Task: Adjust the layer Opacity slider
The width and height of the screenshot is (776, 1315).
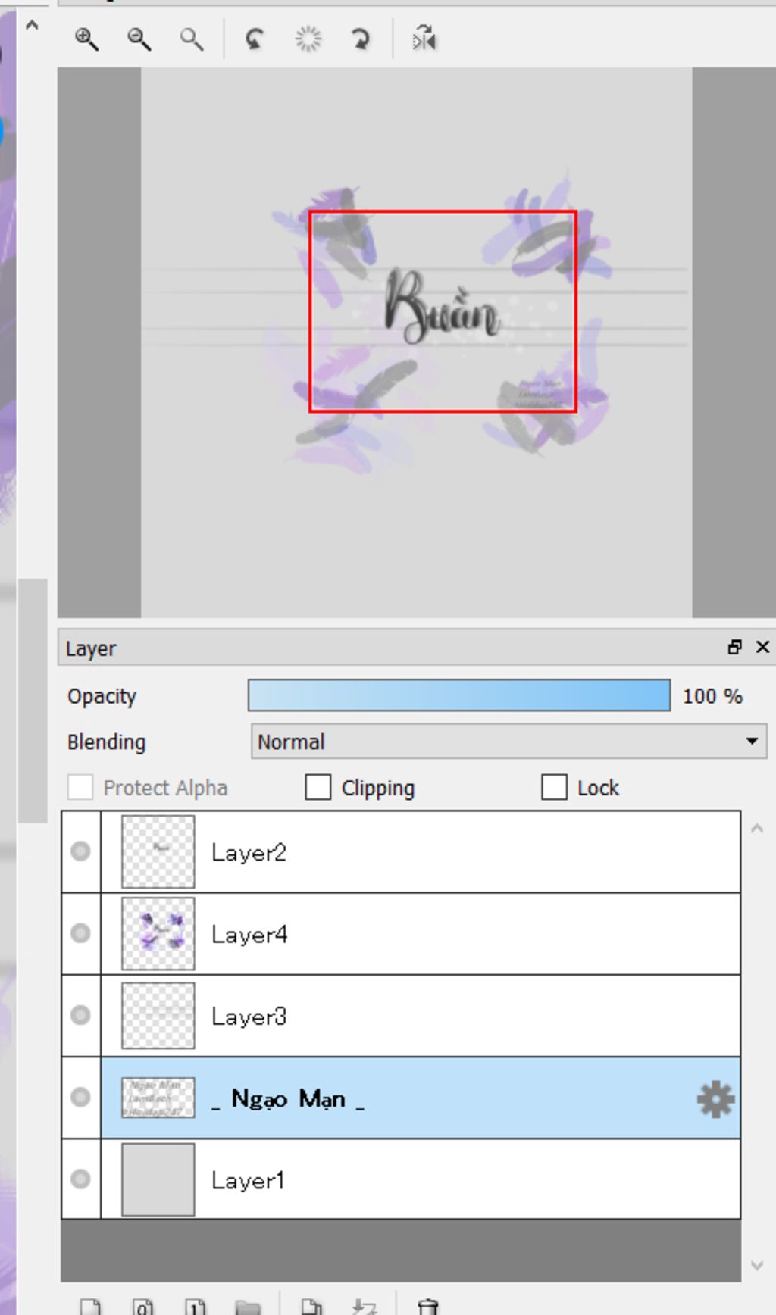Action: 459,695
